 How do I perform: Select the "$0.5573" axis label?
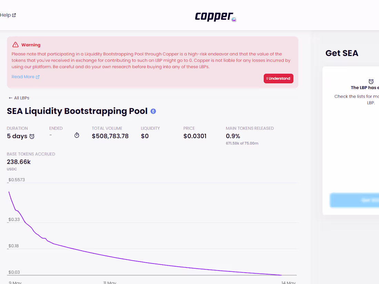[x=17, y=179]
